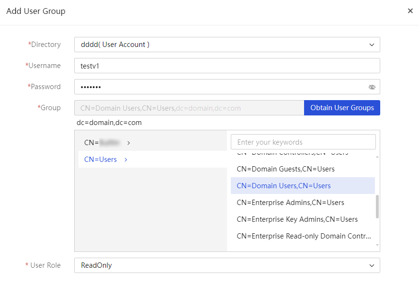
Task: Open the User Role ReadOnly dropdown
Action: tap(227, 265)
